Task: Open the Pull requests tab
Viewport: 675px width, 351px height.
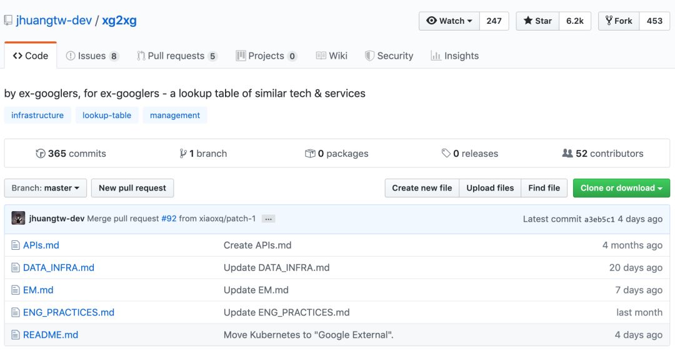Action: [x=176, y=56]
